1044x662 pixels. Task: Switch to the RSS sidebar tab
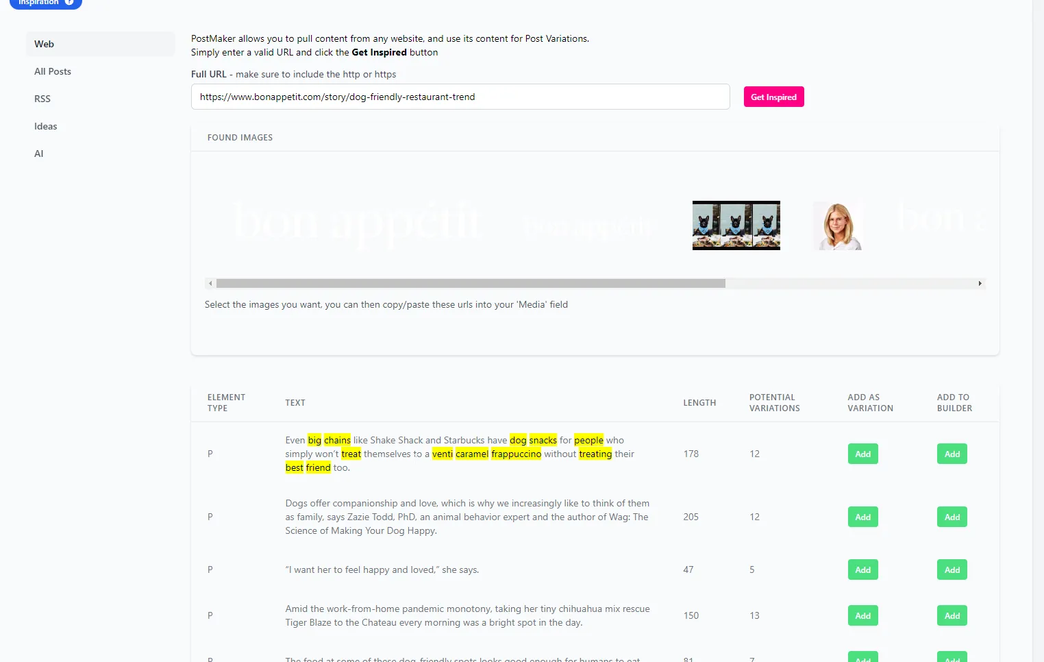(x=100, y=99)
